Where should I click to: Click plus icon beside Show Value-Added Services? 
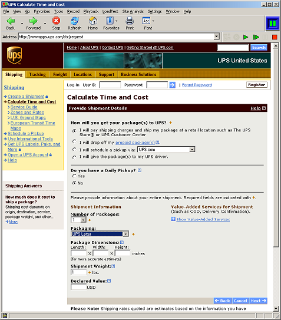coord(173,219)
